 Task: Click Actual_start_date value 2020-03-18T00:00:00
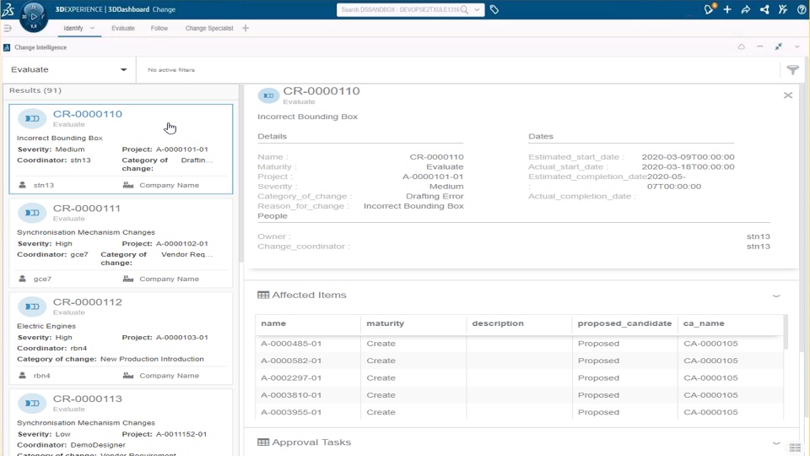pyautogui.click(x=688, y=166)
